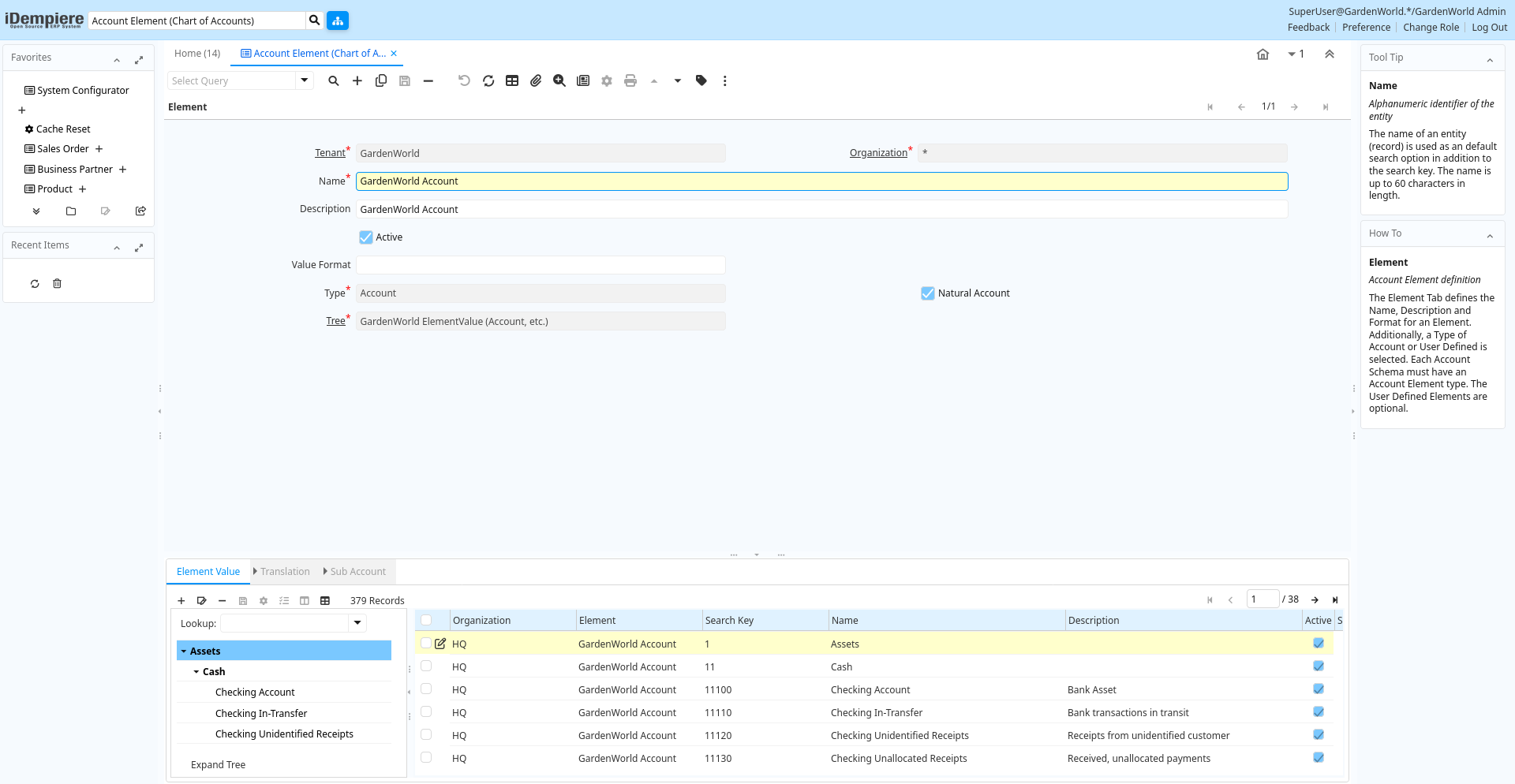
Task: Switch to the Home (14) tab
Action: pyautogui.click(x=197, y=54)
